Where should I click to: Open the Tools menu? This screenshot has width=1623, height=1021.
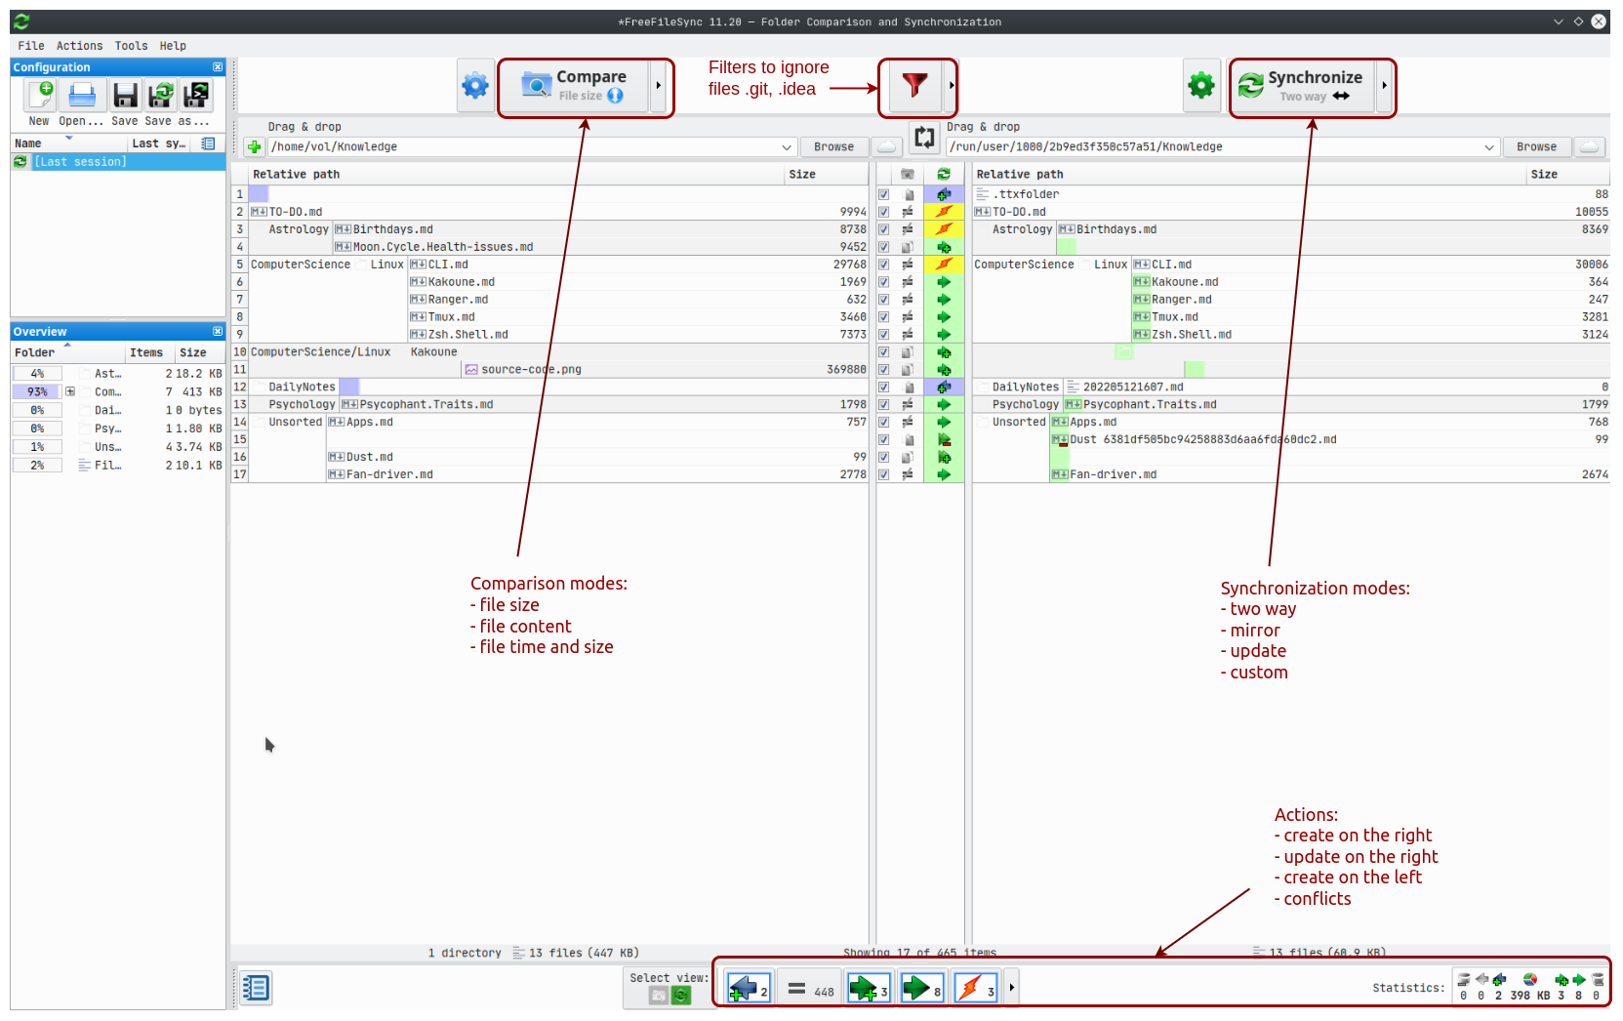(x=131, y=46)
